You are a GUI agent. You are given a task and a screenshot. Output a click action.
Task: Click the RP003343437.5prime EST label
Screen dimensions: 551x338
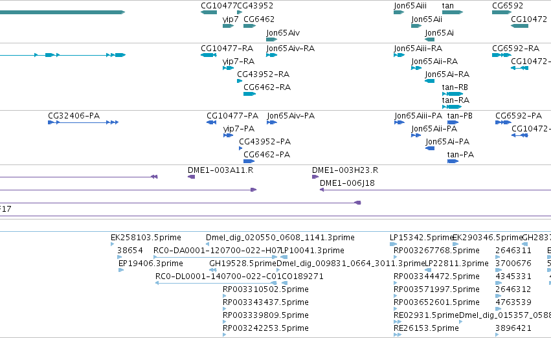[265, 302]
